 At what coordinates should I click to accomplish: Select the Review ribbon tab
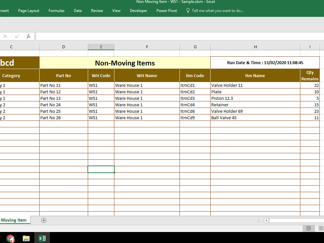(x=97, y=10)
